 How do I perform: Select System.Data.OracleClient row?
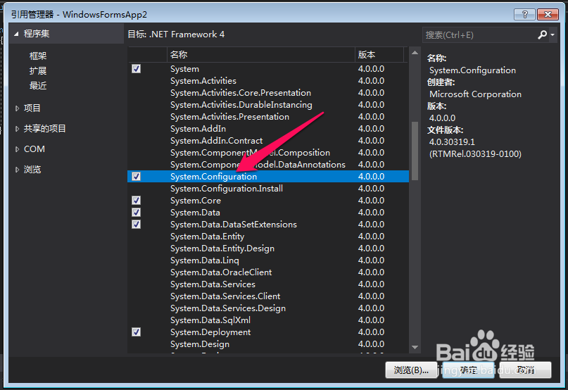[x=268, y=272]
